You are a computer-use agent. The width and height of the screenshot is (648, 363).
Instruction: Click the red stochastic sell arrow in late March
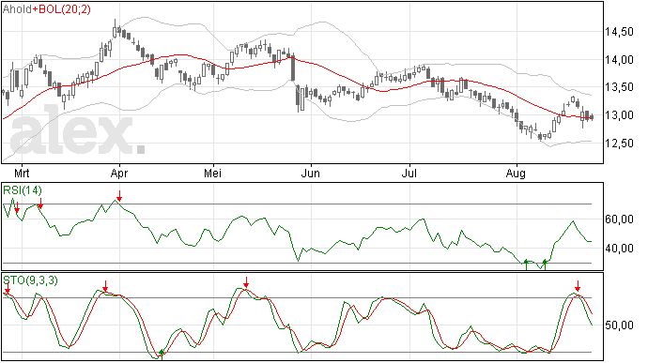(x=105, y=286)
